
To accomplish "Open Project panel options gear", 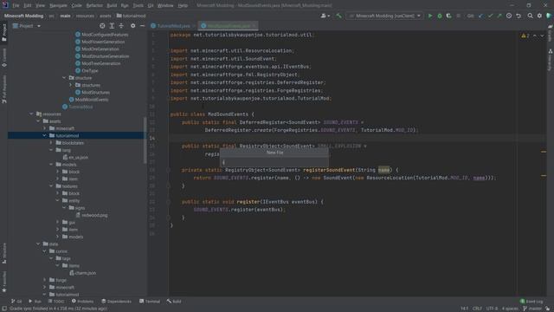I will tap(132, 26).
